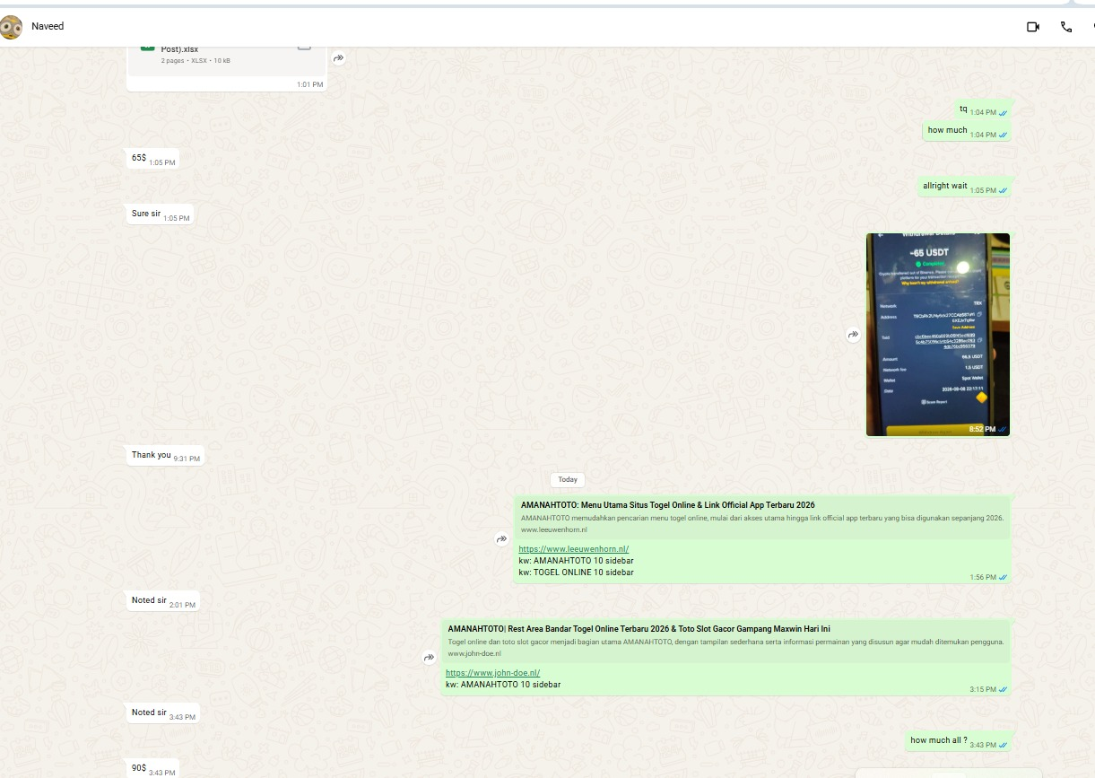Click 'kw: AMANAHTOTO 10 sidebar' under leeuwenhorn link
The height and width of the screenshot is (778, 1095).
[577, 561]
